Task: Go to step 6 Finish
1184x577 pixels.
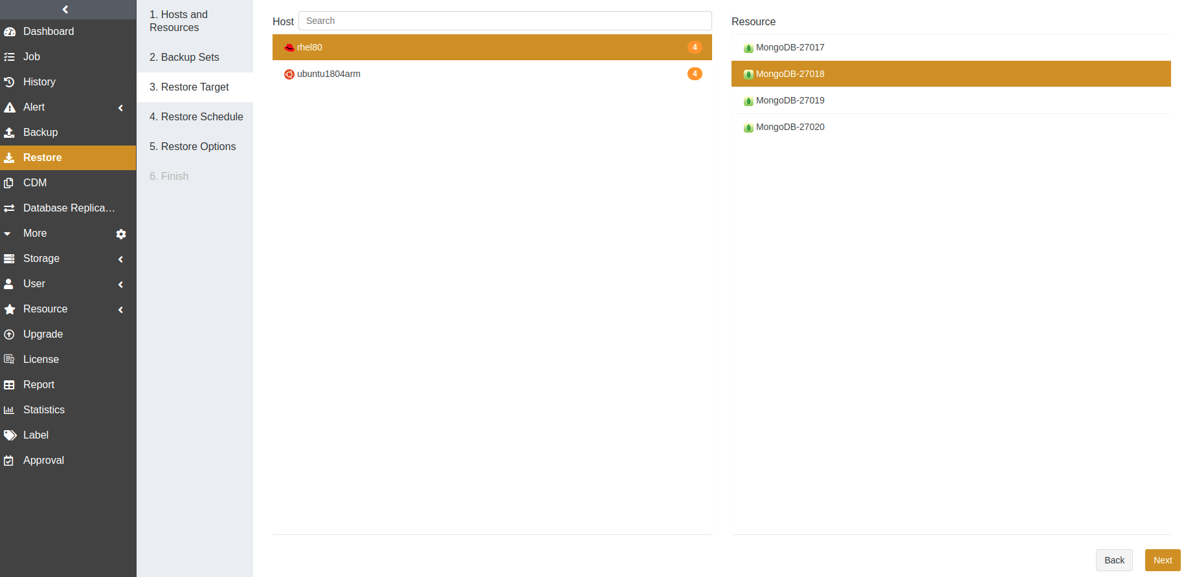Action: (195, 176)
